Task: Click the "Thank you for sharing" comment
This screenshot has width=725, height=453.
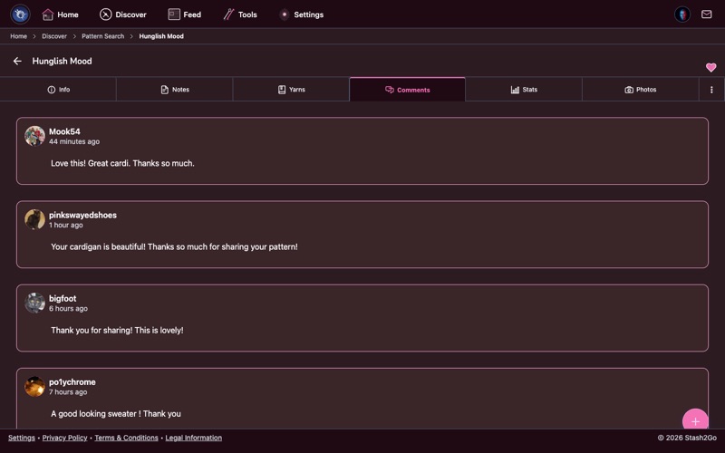Action: 117,331
